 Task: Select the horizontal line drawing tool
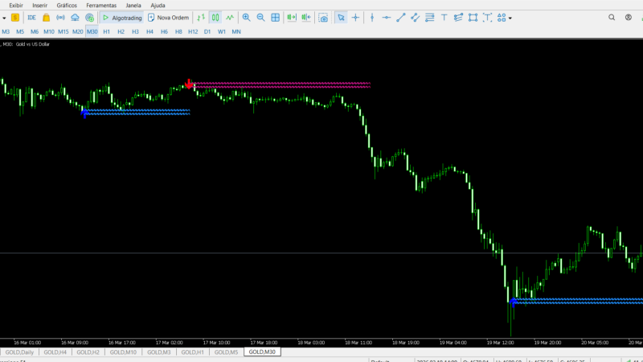tap(386, 17)
